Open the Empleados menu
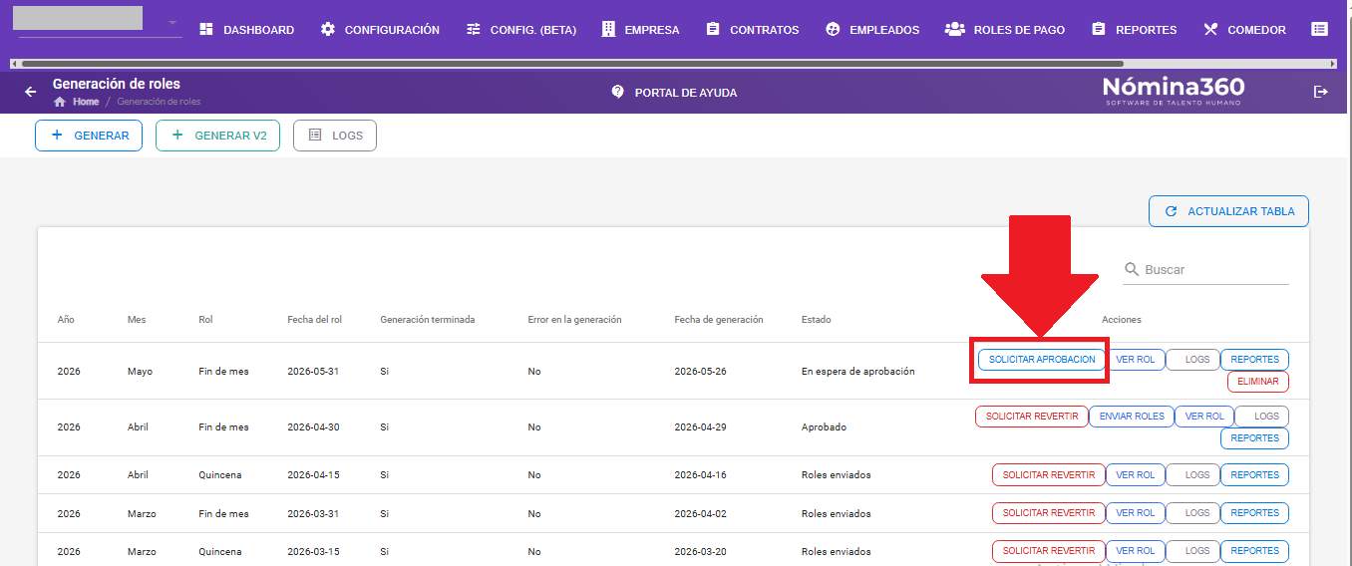This screenshot has width=1352, height=566. point(872,30)
